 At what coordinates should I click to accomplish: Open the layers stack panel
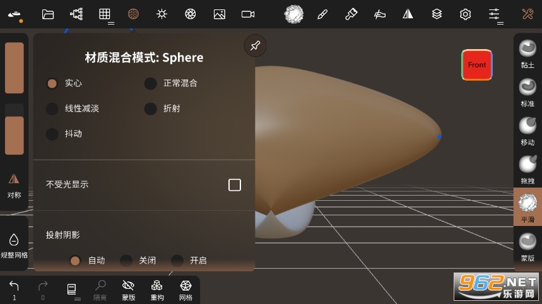tap(437, 14)
